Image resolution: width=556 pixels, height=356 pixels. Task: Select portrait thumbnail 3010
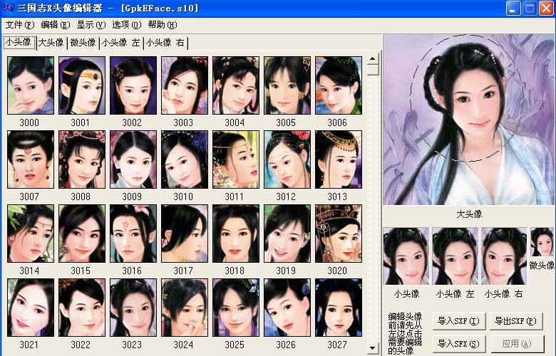click(185, 159)
